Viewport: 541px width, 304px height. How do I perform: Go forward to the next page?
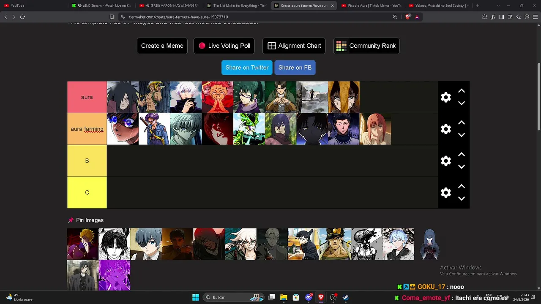(x=14, y=17)
